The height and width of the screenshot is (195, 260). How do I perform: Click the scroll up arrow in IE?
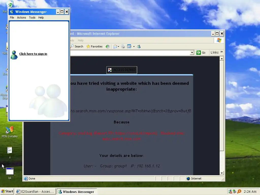(x=222, y=59)
